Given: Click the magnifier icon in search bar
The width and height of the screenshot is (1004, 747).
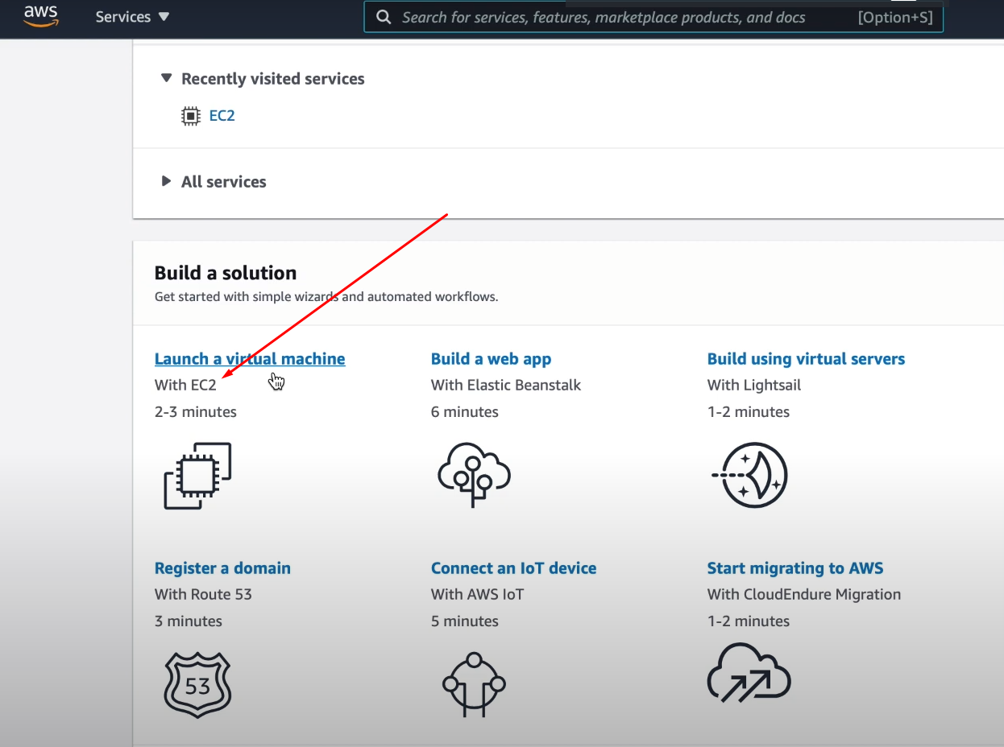Looking at the screenshot, I should pyautogui.click(x=384, y=17).
